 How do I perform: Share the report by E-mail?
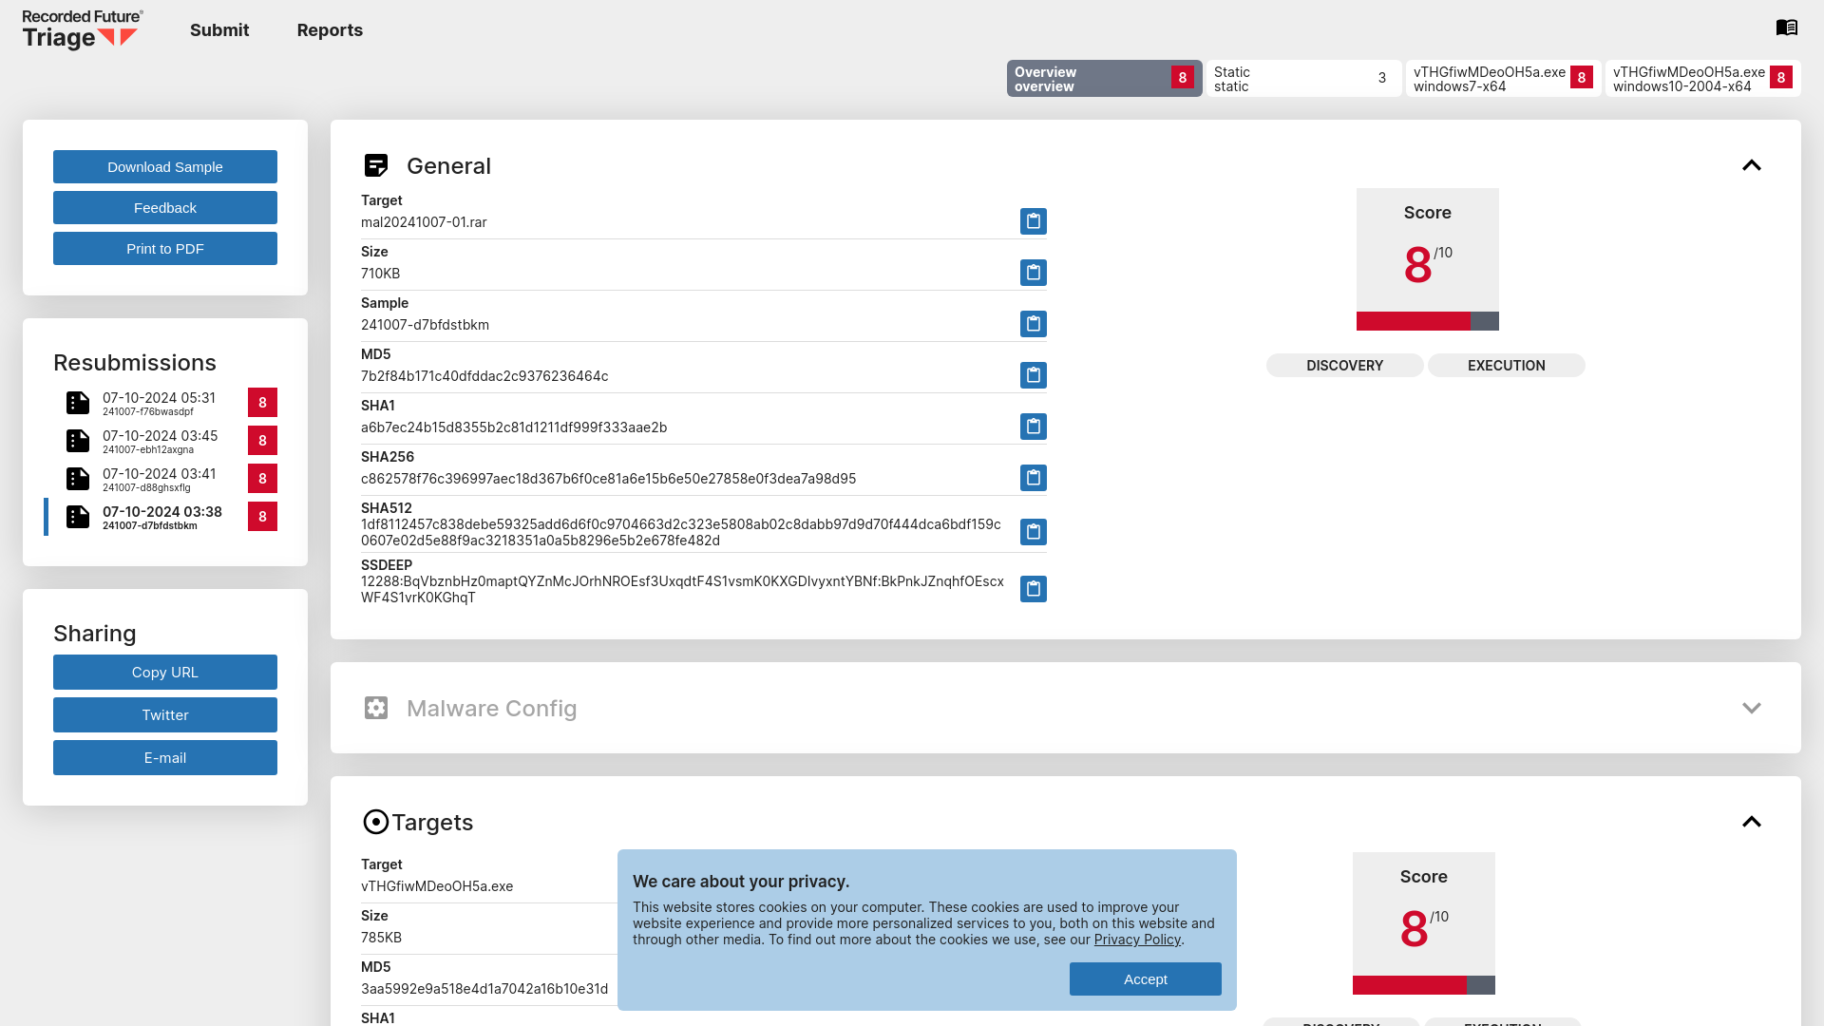165,758
